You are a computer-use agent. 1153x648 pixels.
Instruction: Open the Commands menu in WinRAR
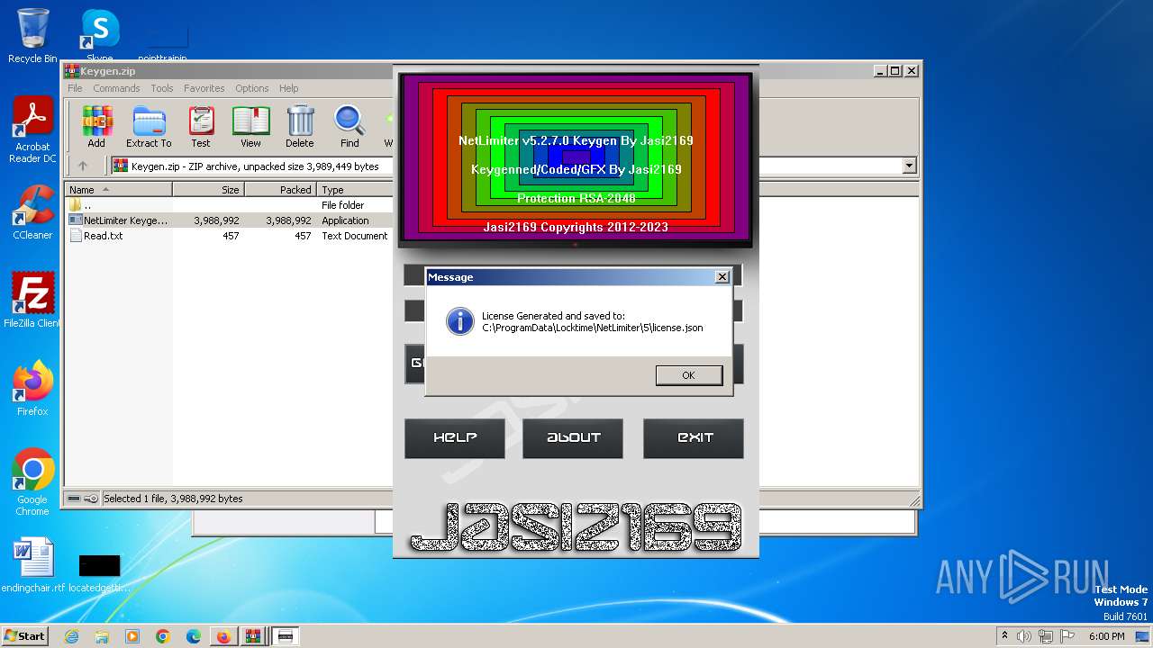116,88
